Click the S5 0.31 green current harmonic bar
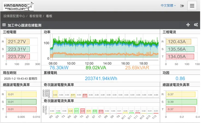The height and width of the screenshot is (123, 202). point(76,111)
